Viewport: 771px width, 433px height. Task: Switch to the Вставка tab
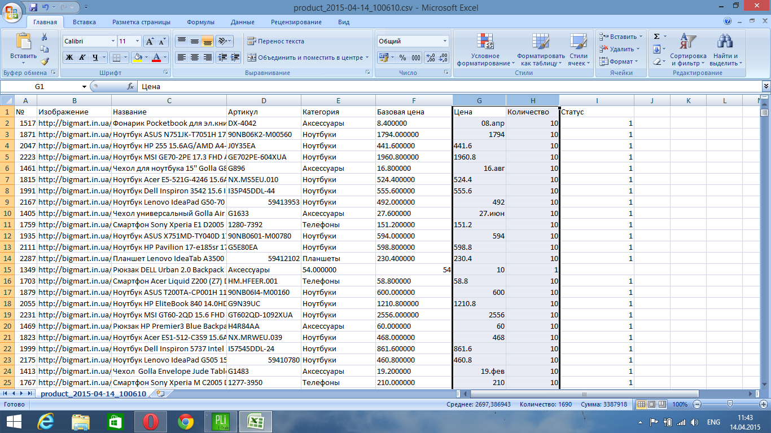coord(84,22)
